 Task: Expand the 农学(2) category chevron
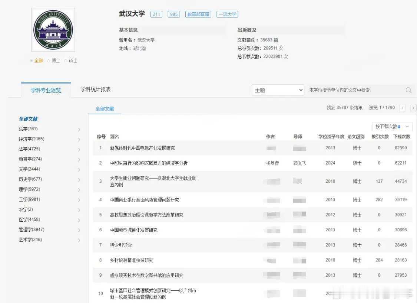click(79, 210)
